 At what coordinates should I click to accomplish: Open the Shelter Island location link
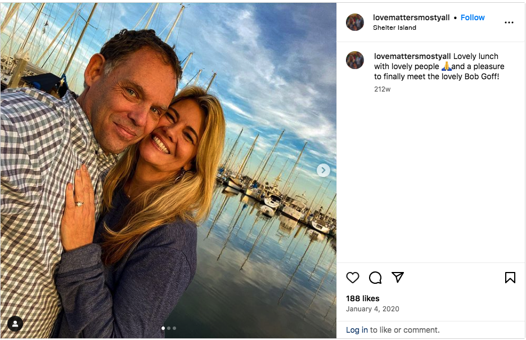394,28
